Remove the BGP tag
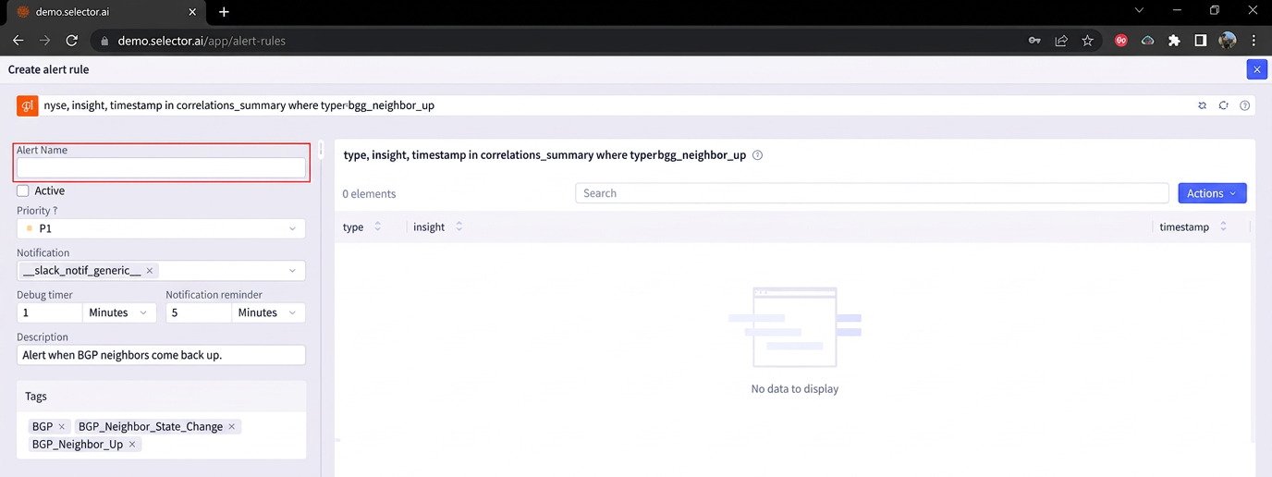The height and width of the screenshot is (477, 1272). pos(62,426)
